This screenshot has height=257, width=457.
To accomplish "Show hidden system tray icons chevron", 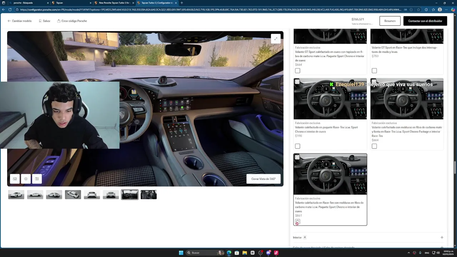I will 410,253.
